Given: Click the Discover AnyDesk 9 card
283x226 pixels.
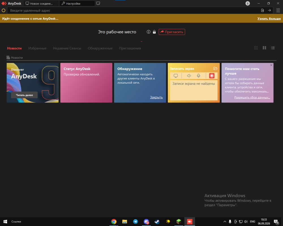Looking at the screenshot, I should [33, 83].
